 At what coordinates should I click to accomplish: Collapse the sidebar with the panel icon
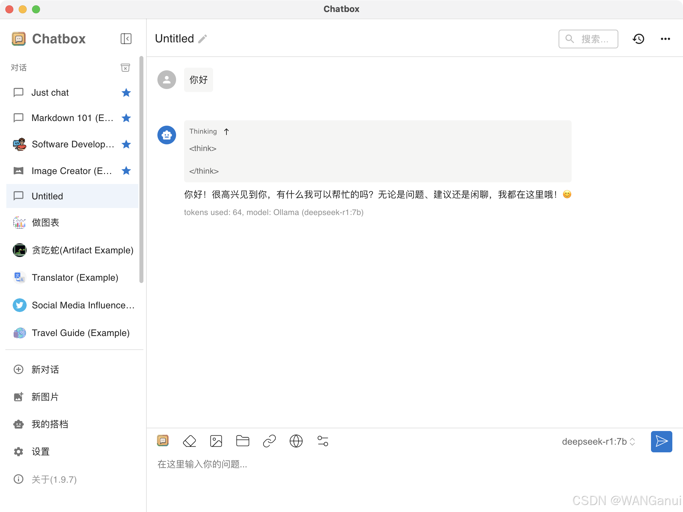(126, 39)
